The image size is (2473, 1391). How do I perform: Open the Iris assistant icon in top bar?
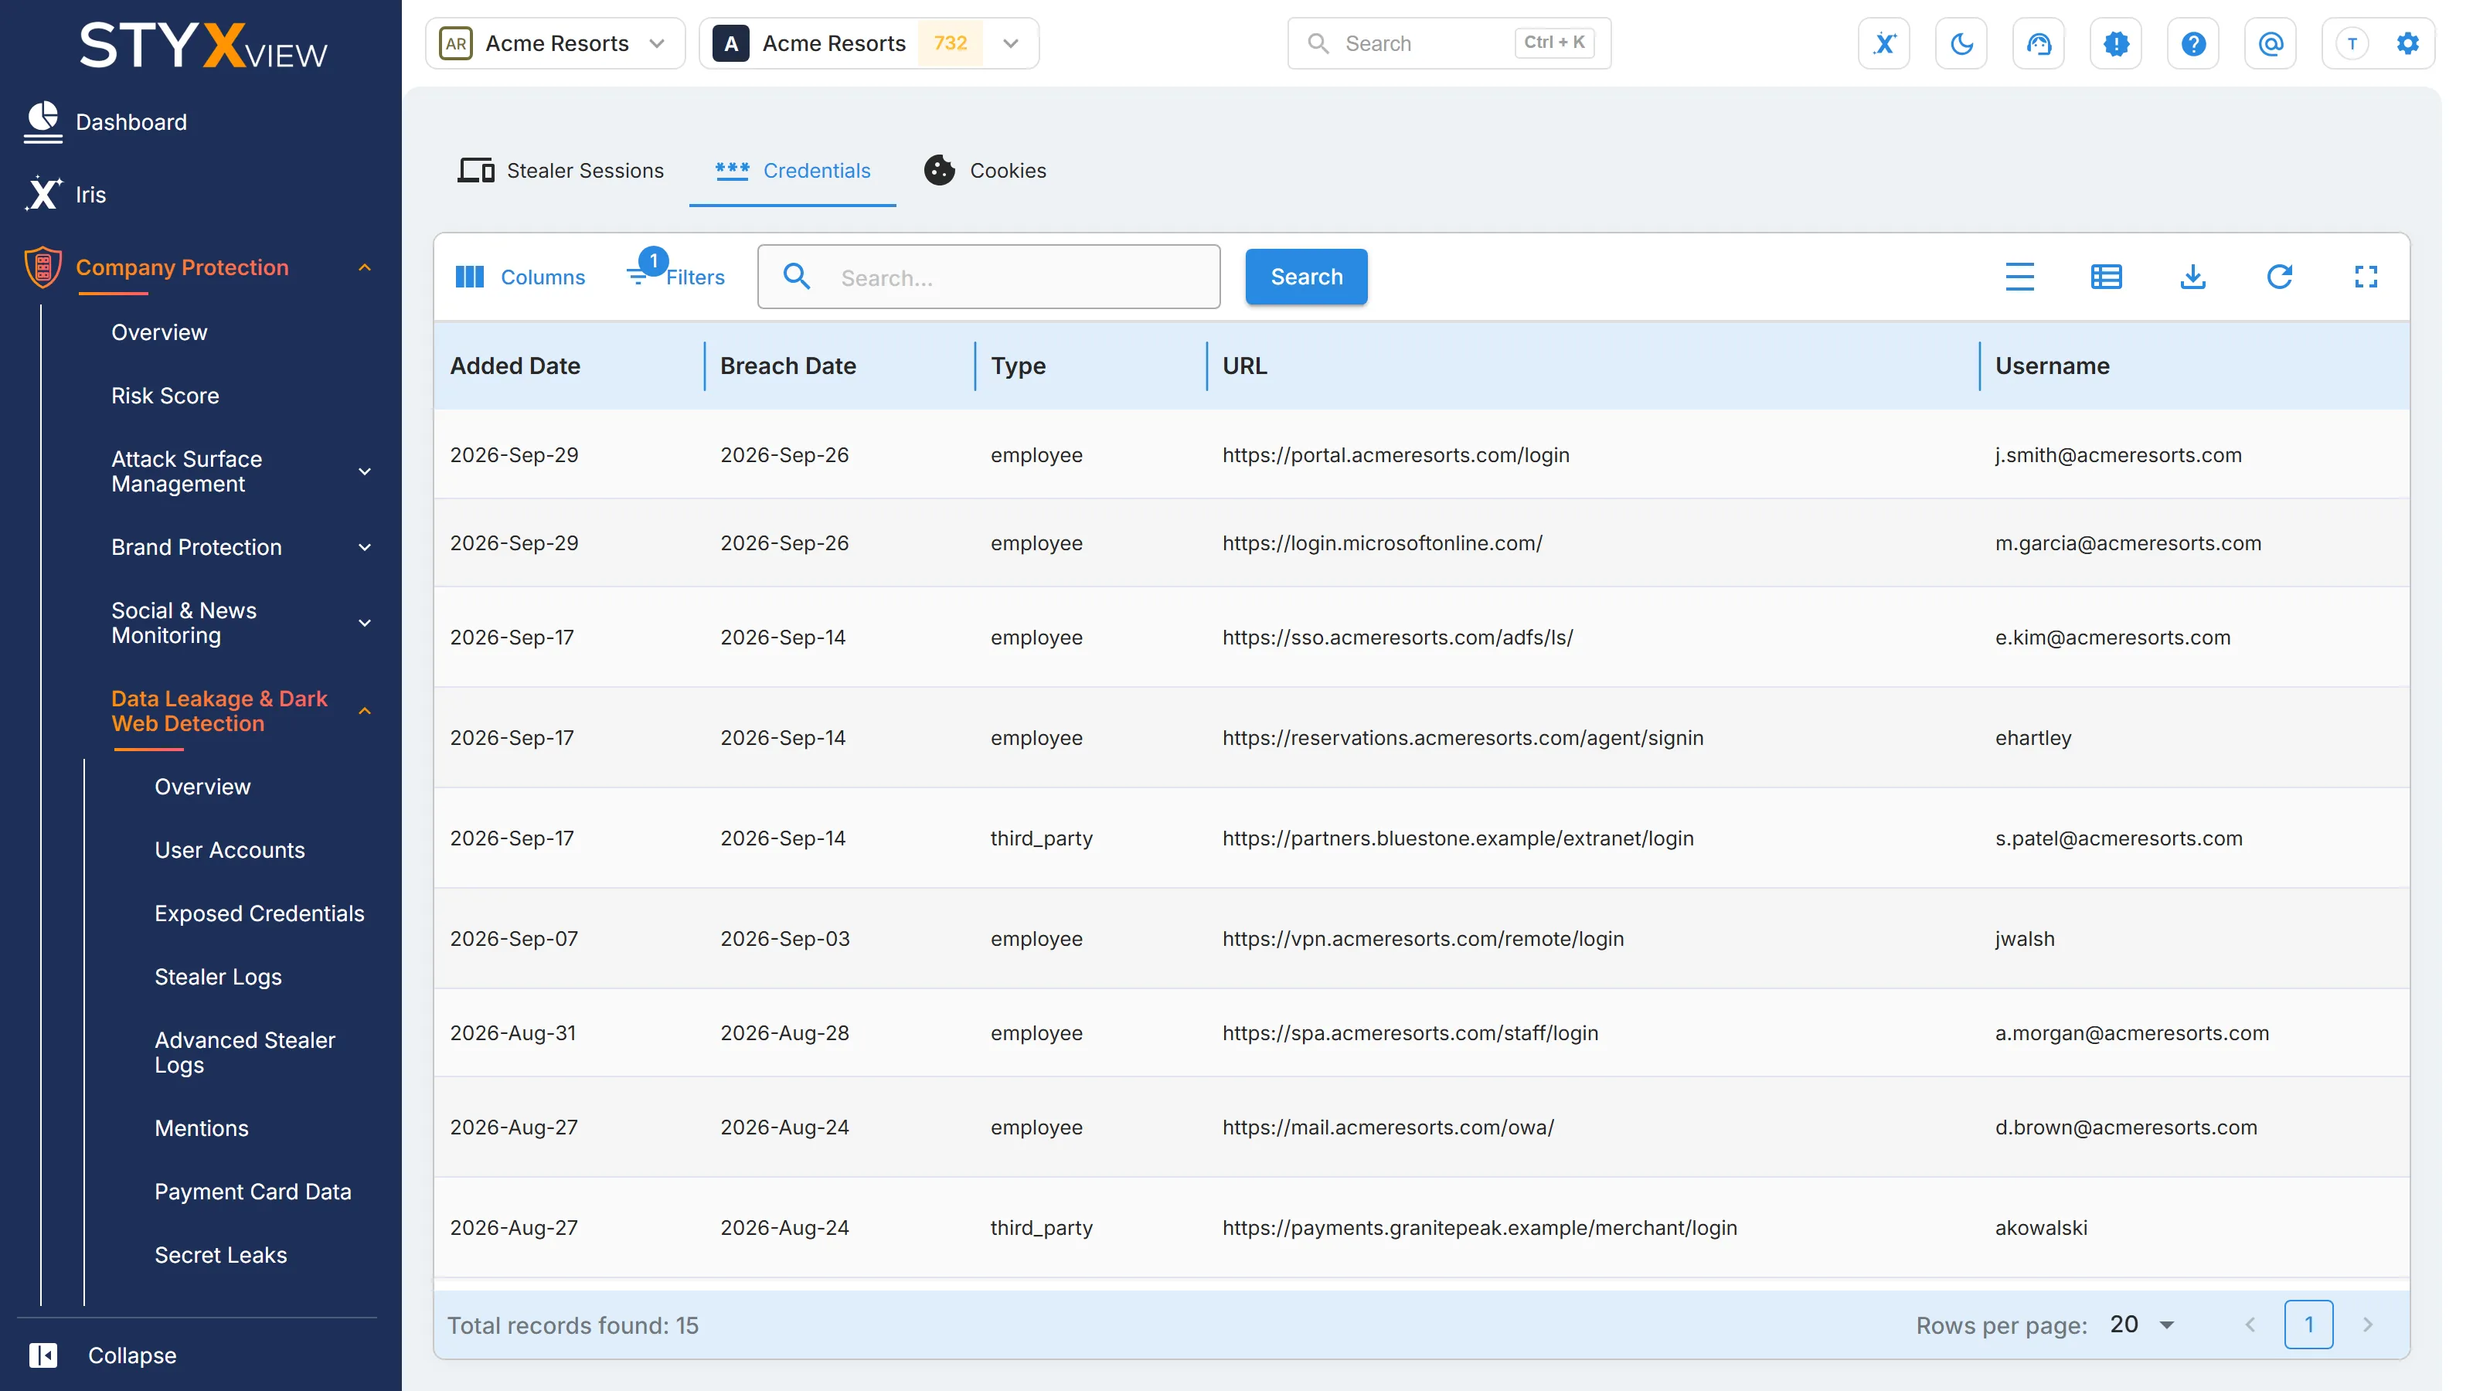click(1883, 43)
